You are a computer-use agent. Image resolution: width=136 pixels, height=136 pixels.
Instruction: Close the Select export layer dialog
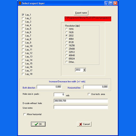tap(115, 3)
